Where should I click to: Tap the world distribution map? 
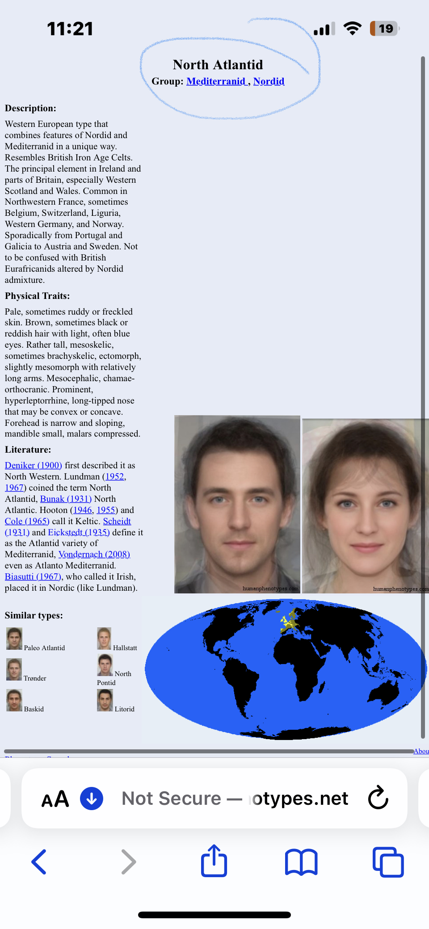[286, 669]
